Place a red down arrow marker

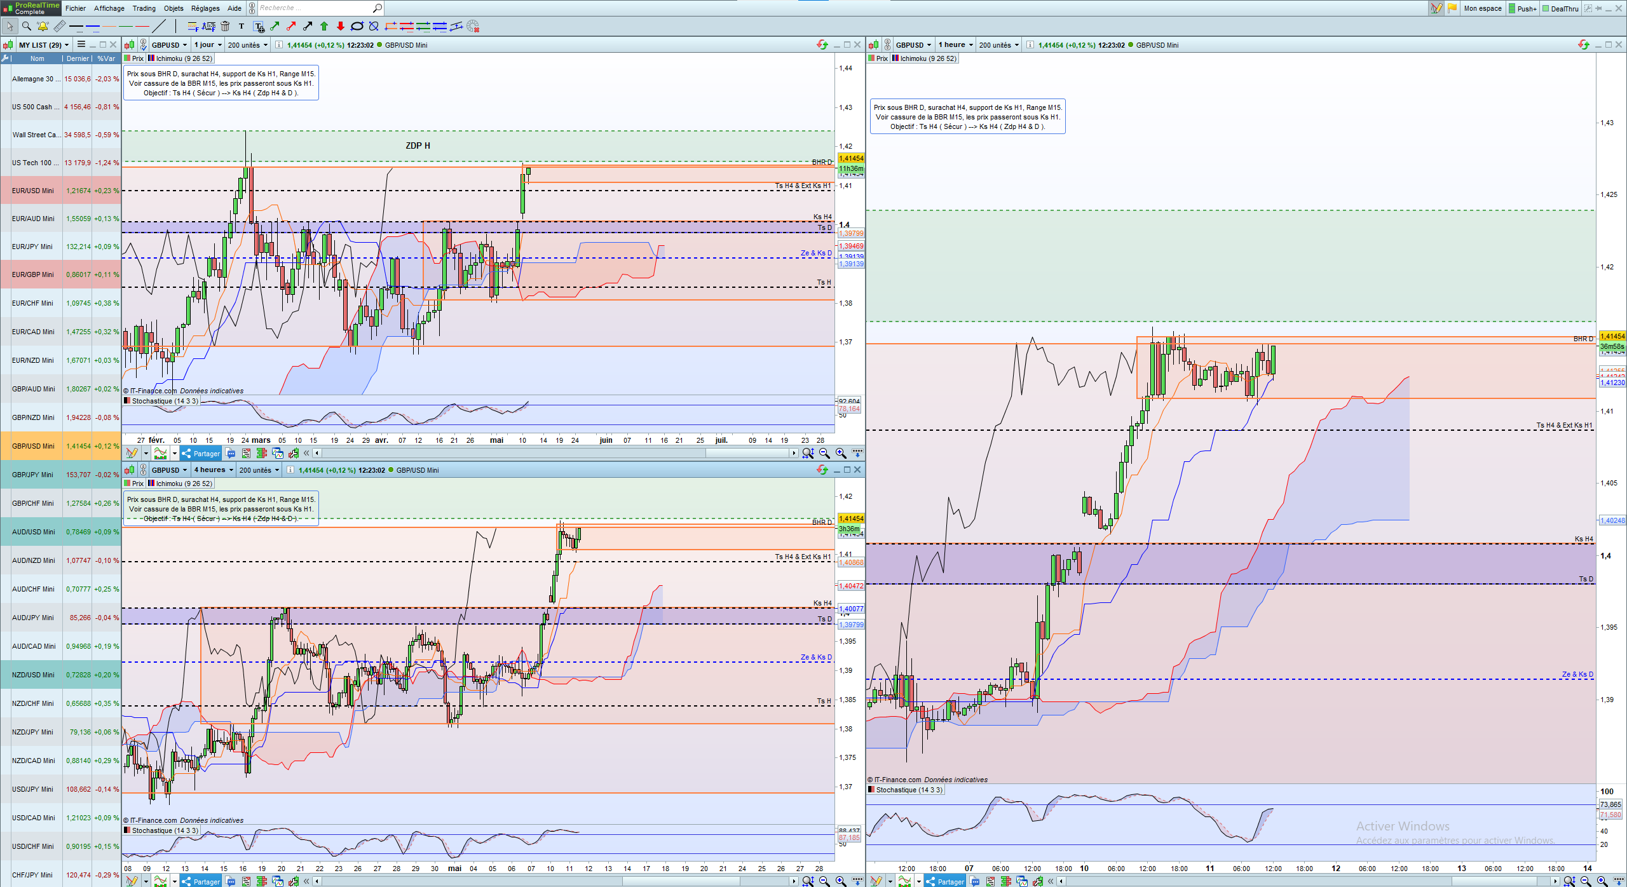pos(341,26)
